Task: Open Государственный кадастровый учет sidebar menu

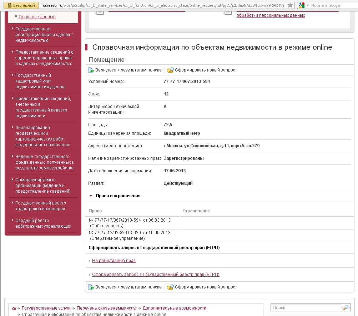Action: point(40,81)
